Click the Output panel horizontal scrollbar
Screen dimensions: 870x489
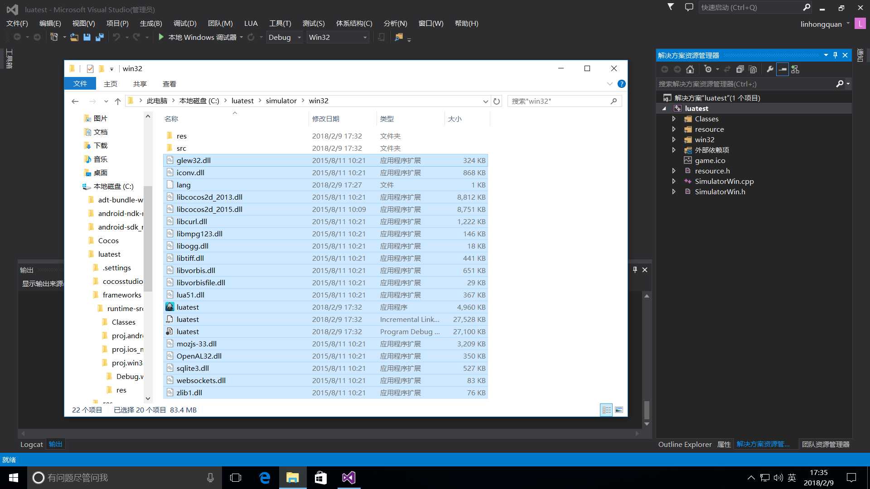coord(330,433)
